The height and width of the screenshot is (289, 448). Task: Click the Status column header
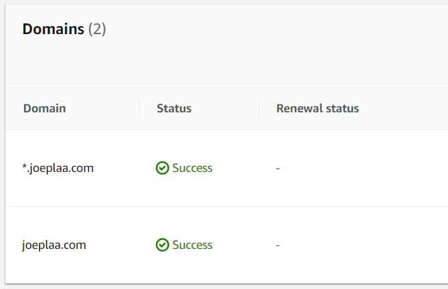click(174, 108)
